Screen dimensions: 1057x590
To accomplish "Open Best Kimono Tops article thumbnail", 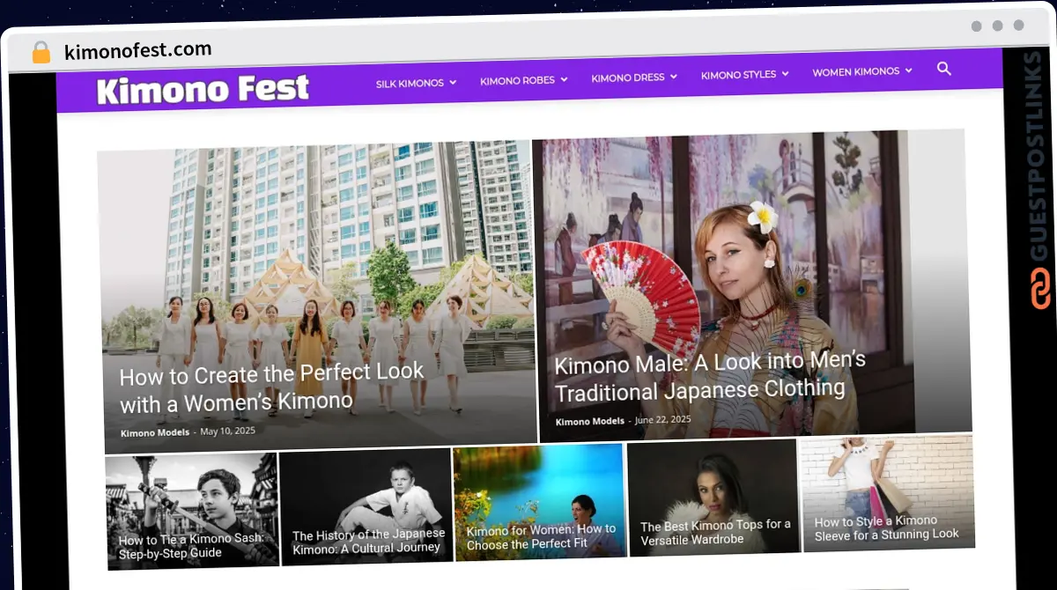I will 713,497.
